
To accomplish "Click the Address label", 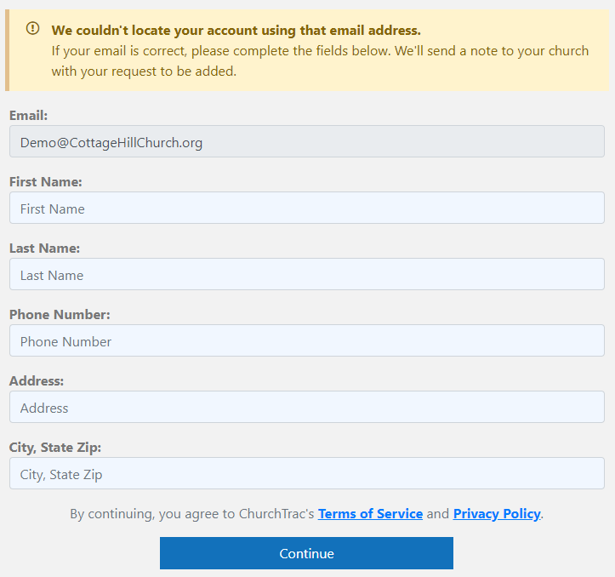I will tap(37, 380).
